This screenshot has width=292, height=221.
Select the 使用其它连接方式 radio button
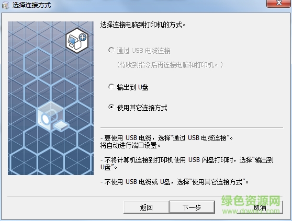[x=111, y=107]
